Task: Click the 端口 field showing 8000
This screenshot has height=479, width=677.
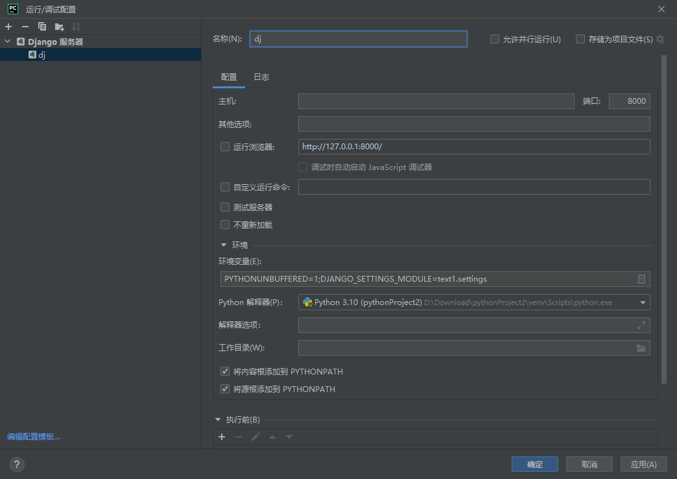Action: pyautogui.click(x=630, y=101)
